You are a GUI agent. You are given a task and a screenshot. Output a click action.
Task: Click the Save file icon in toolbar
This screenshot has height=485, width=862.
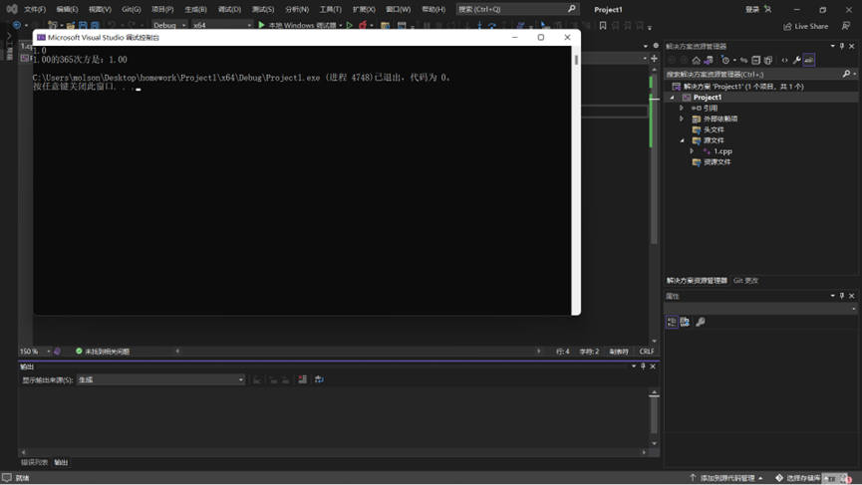pos(83,25)
